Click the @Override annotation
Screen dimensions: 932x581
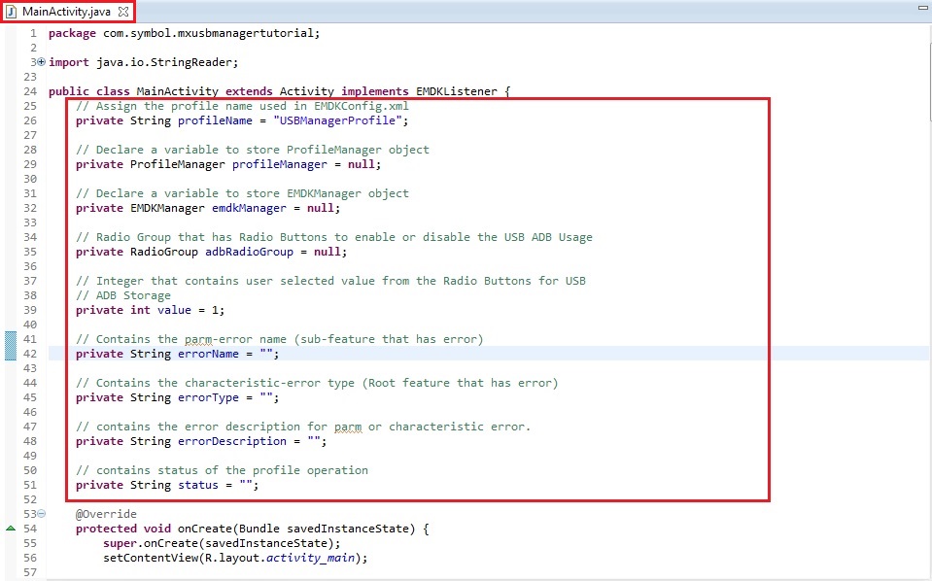pyautogui.click(x=106, y=514)
